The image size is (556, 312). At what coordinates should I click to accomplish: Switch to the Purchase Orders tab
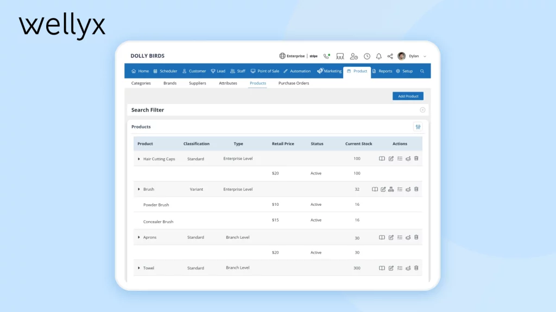(x=294, y=83)
